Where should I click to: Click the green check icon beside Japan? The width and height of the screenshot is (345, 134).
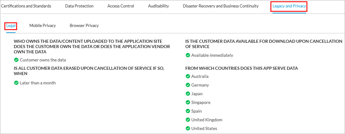point(188,94)
